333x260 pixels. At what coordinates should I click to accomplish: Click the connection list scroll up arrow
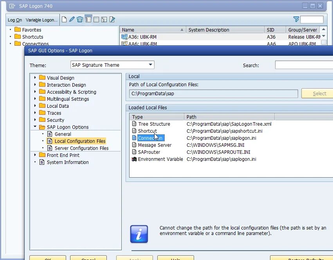324,29
